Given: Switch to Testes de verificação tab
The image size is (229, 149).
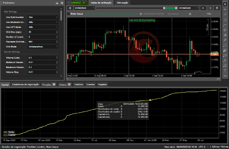Looking at the screenshot, I should pyautogui.click(x=101, y=3).
